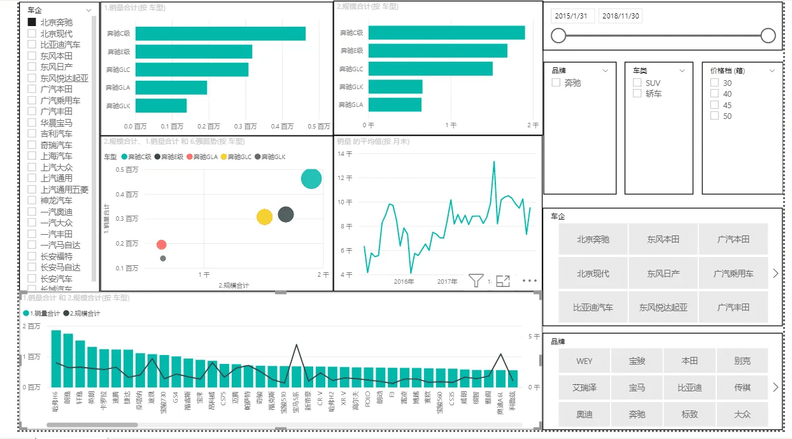Viewport: 792px width, 439px height.
Task: Select the 奔驰E级 legend marker in scatter chart
Action: [157, 157]
